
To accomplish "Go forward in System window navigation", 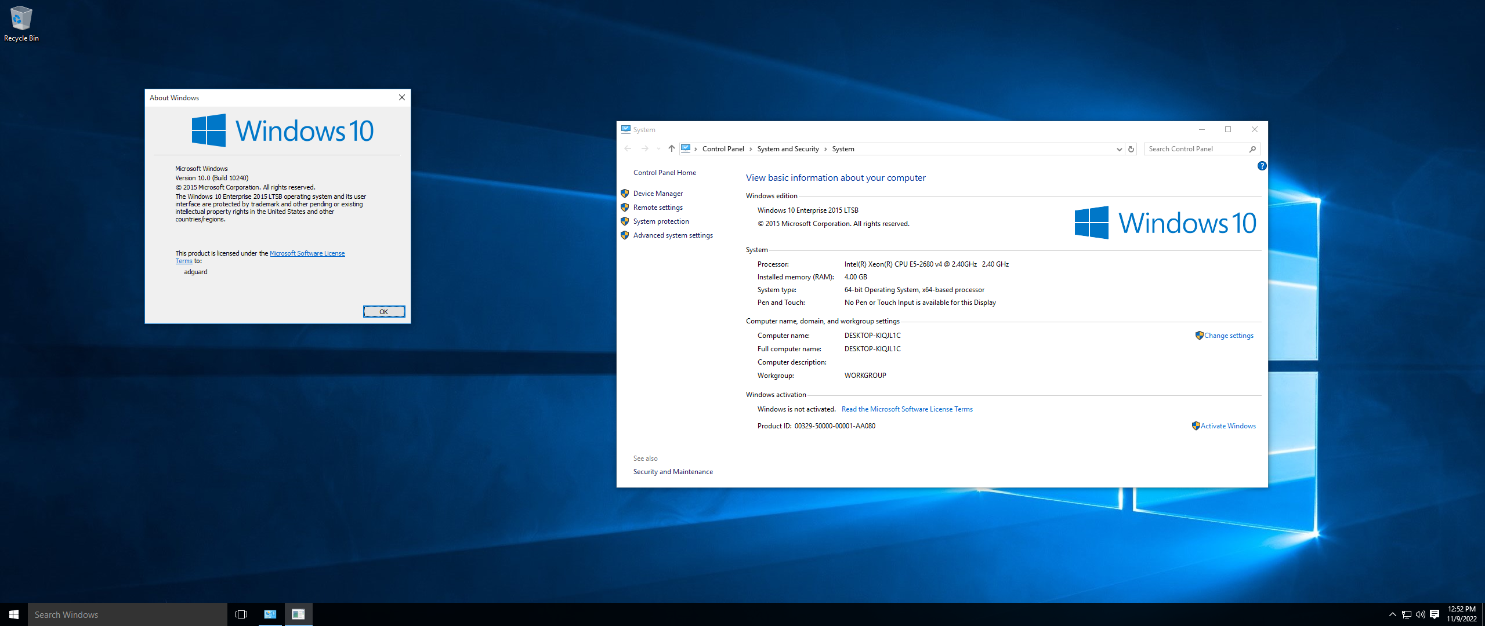I will pyautogui.click(x=644, y=149).
